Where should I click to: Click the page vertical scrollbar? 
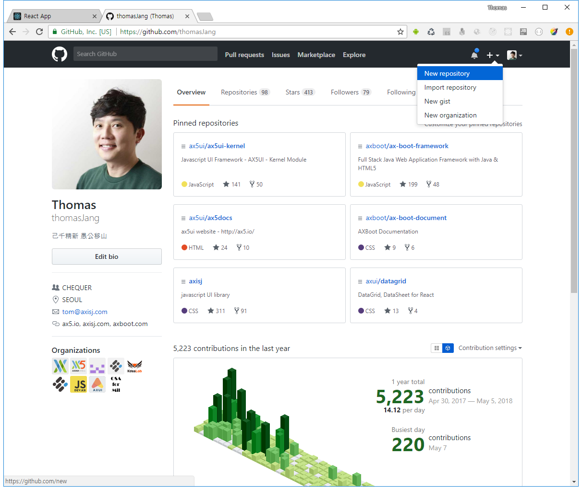coord(574,171)
